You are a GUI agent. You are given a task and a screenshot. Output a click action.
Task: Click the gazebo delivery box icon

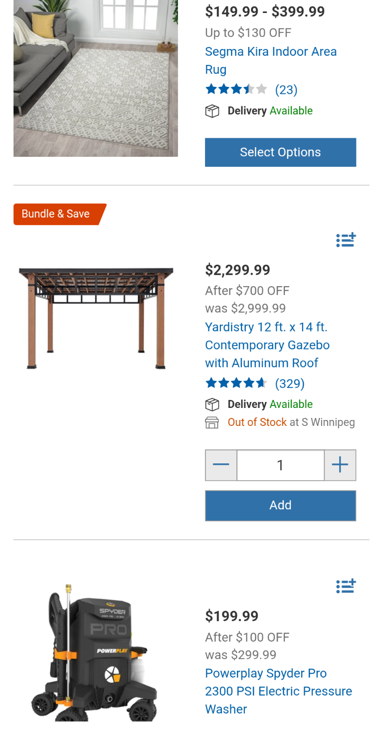[x=212, y=404]
